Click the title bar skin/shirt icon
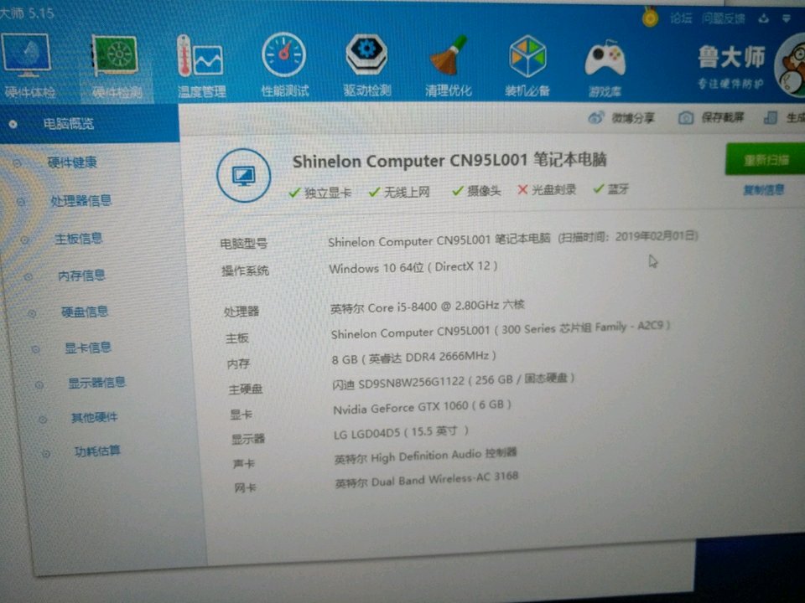 (764, 19)
